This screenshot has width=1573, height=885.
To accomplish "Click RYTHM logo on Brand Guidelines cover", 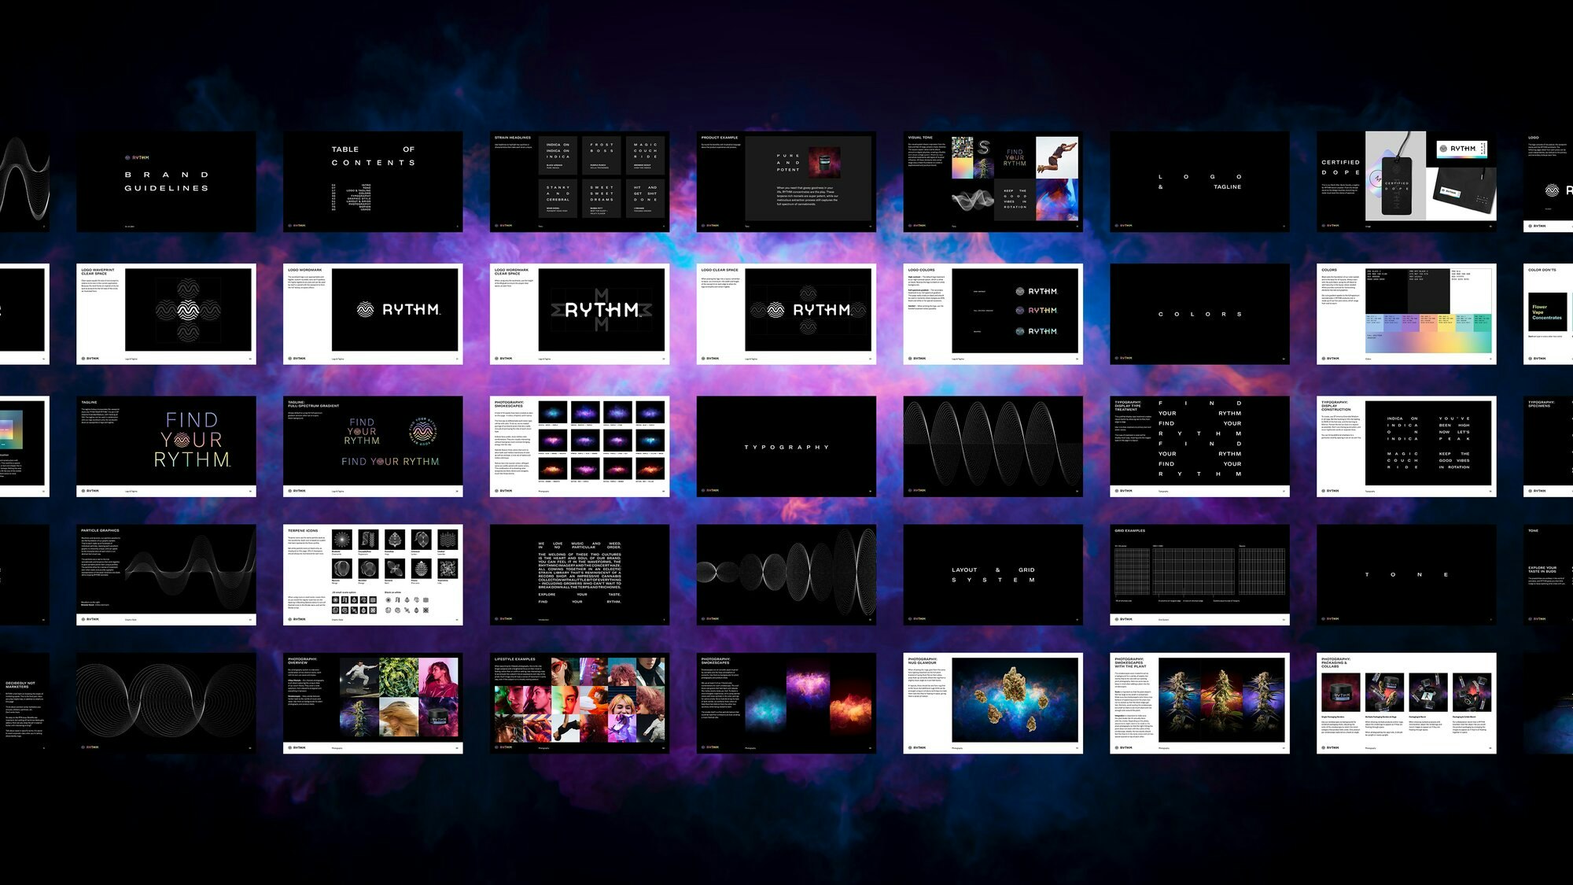I will (136, 157).
